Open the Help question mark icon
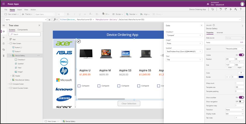This screenshot has height=124, width=246. [x=241, y=9]
